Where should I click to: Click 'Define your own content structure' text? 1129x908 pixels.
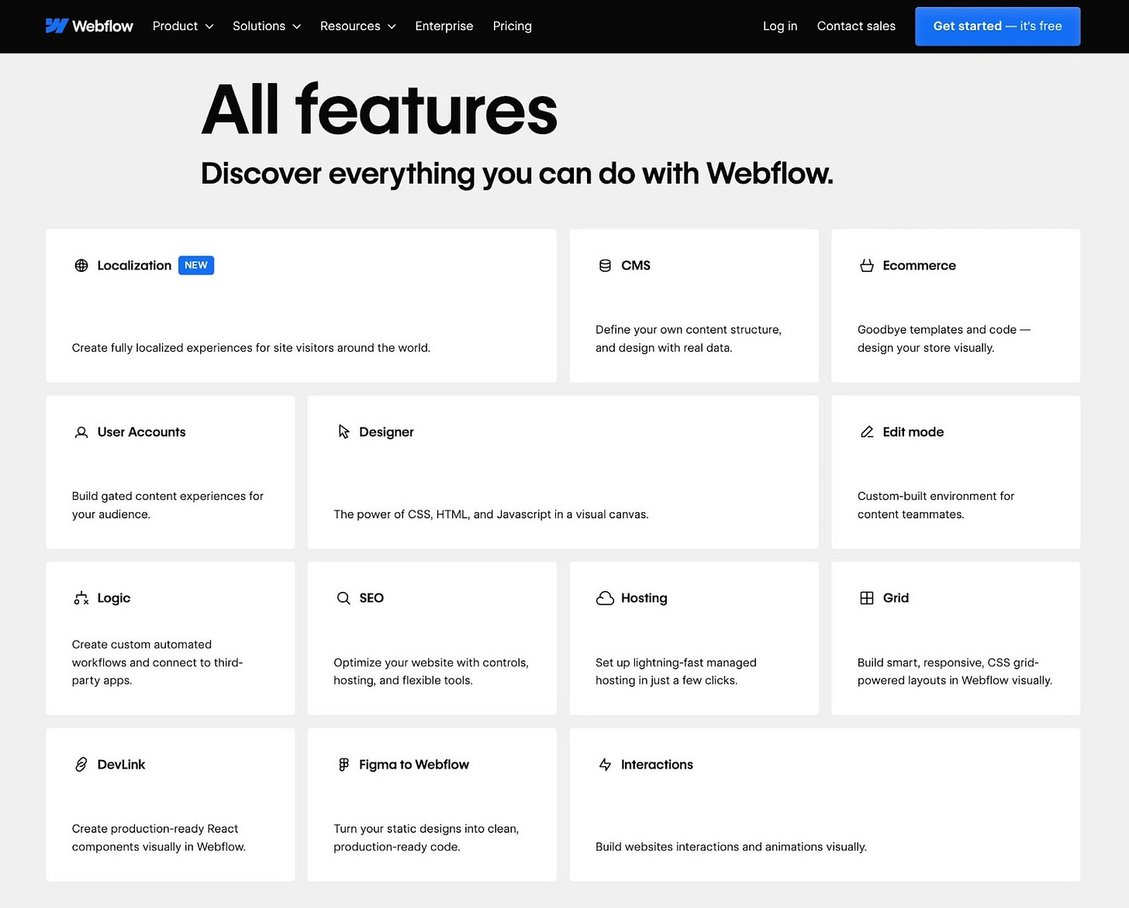[689, 339]
